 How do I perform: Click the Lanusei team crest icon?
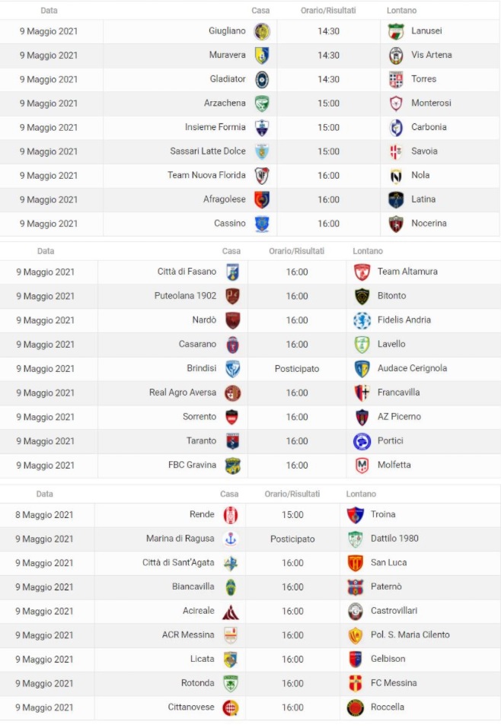[x=396, y=31]
